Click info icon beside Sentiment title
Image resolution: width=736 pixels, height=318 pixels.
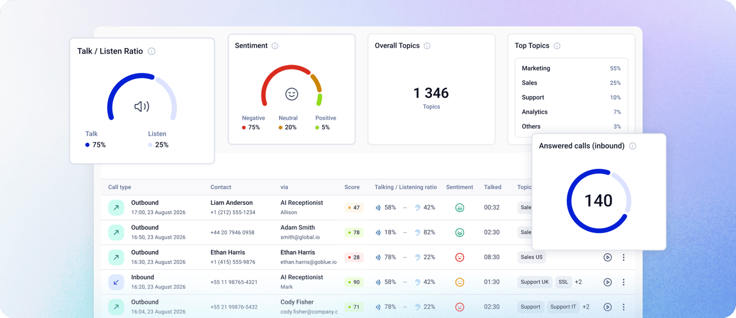(275, 46)
